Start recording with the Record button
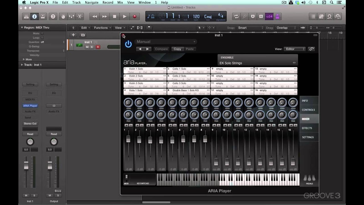 tap(135, 17)
